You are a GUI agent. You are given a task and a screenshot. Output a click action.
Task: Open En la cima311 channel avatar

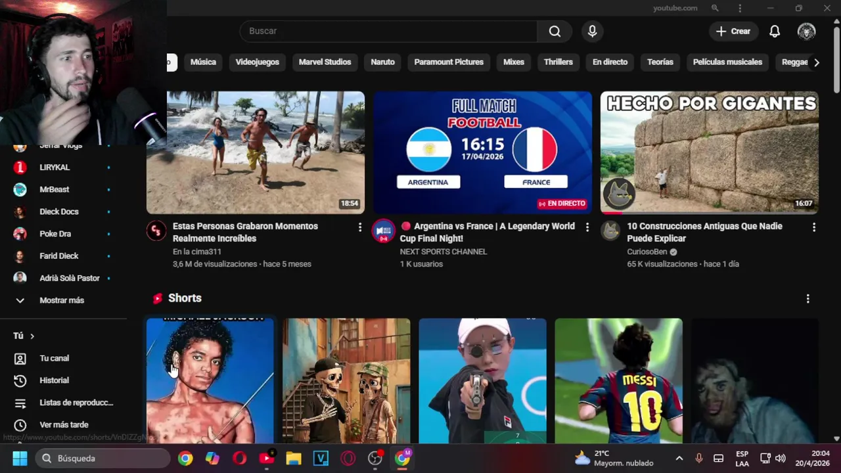pyautogui.click(x=156, y=231)
